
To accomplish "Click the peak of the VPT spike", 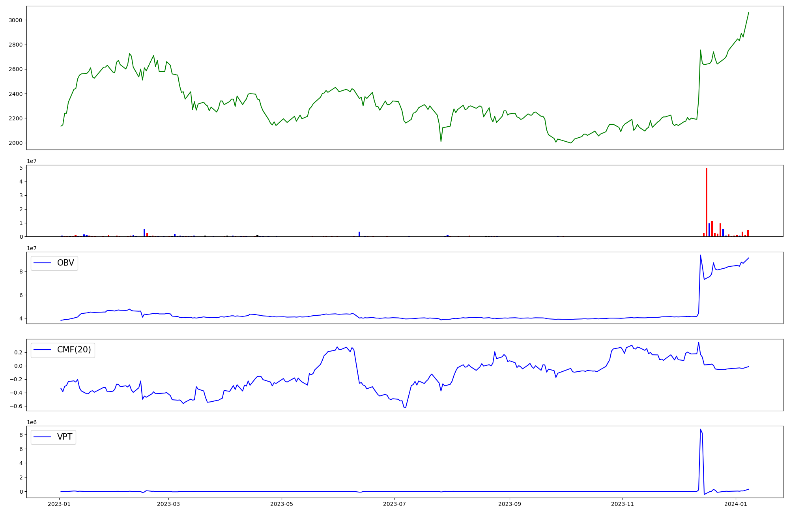I will pyautogui.click(x=700, y=429).
